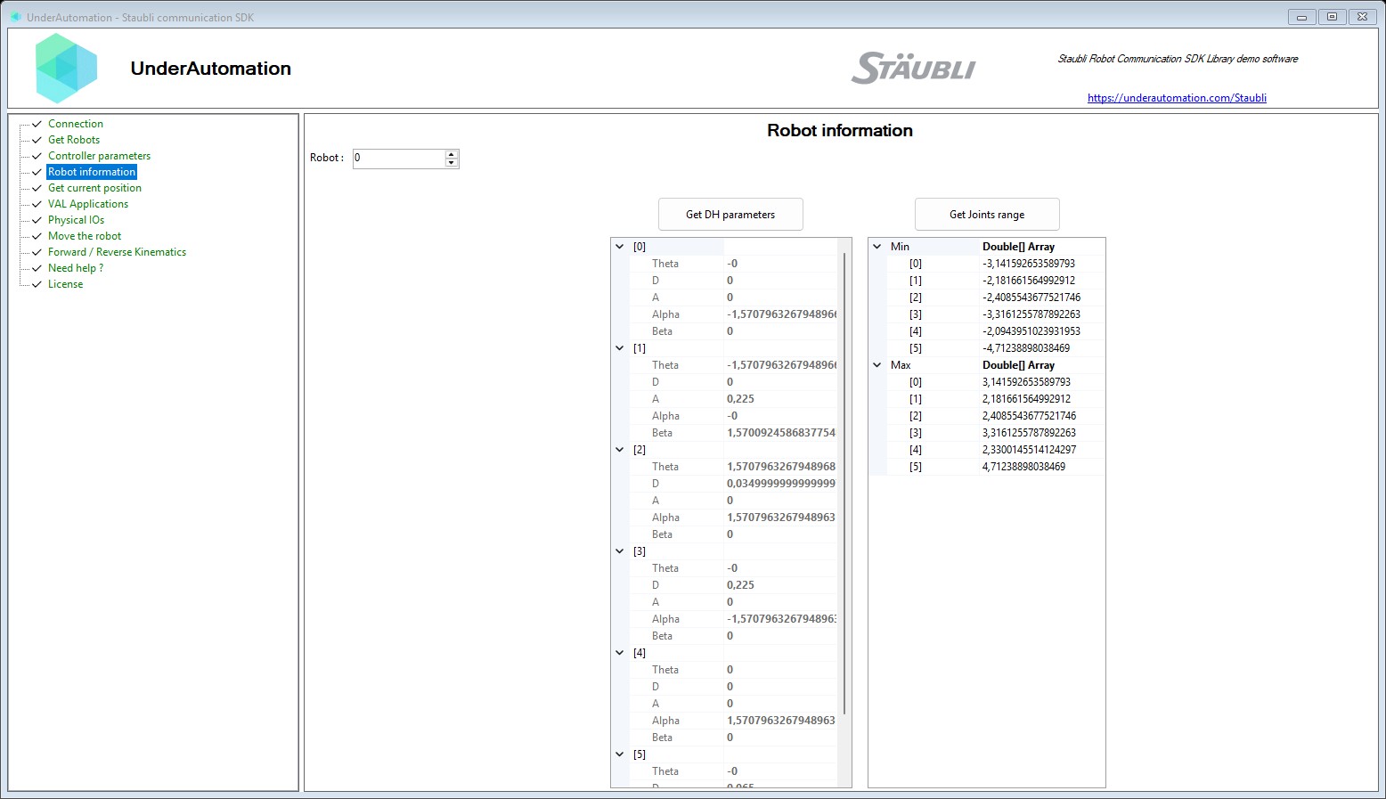Open Forward / Reverse Kinematics page
Image resolution: width=1386 pixels, height=799 pixels.
[x=117, y=252]
